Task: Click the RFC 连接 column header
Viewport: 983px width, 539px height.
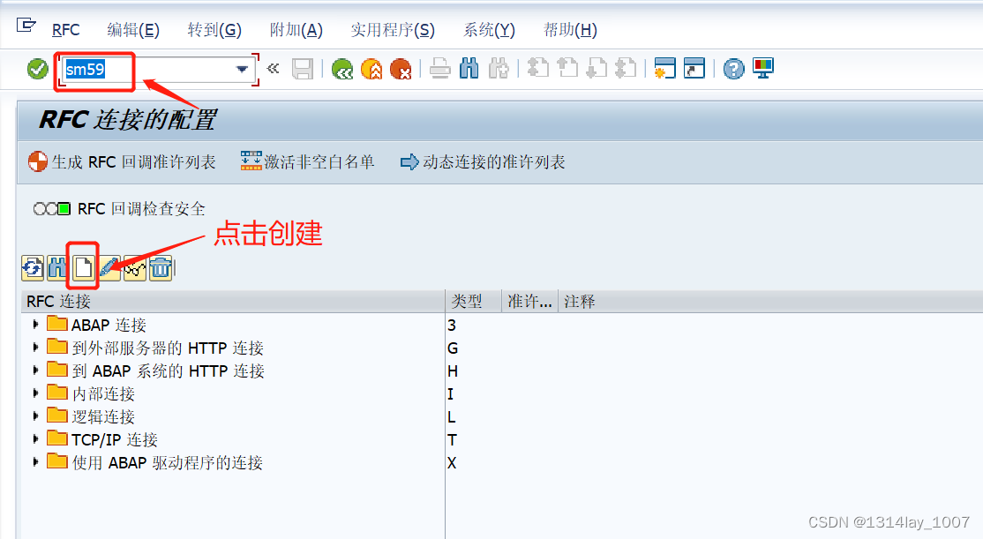Action: point(233,302)
